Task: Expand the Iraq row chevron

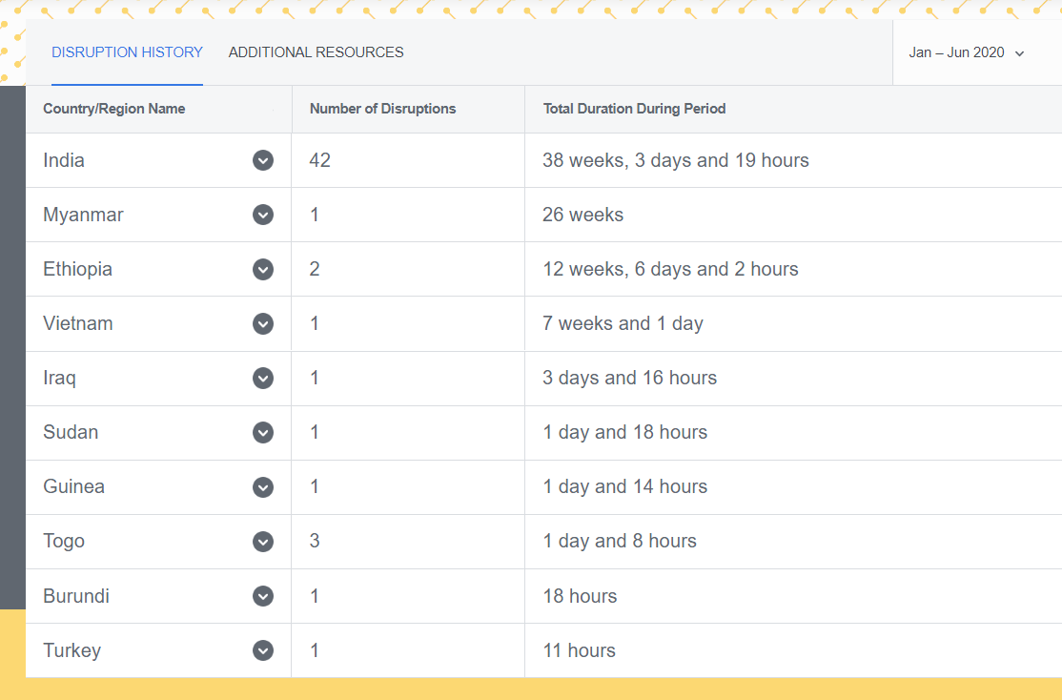Action: 263,378
